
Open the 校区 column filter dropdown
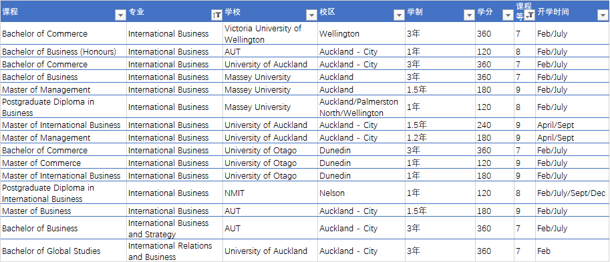[x=399, y=15]
